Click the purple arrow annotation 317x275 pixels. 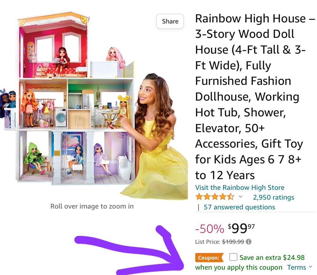pyautogui.click(x=129, y=250)
